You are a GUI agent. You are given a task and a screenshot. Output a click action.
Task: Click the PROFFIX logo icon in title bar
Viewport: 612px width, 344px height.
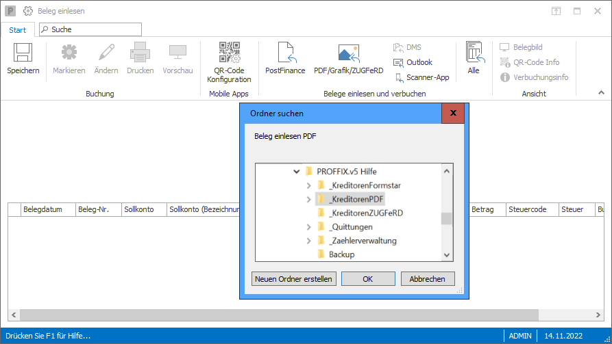(10, 11)
